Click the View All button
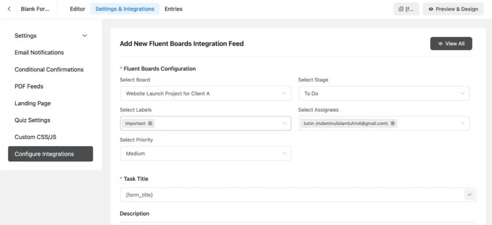This screenshot has height=225, width=492. [x=451, y=44]
